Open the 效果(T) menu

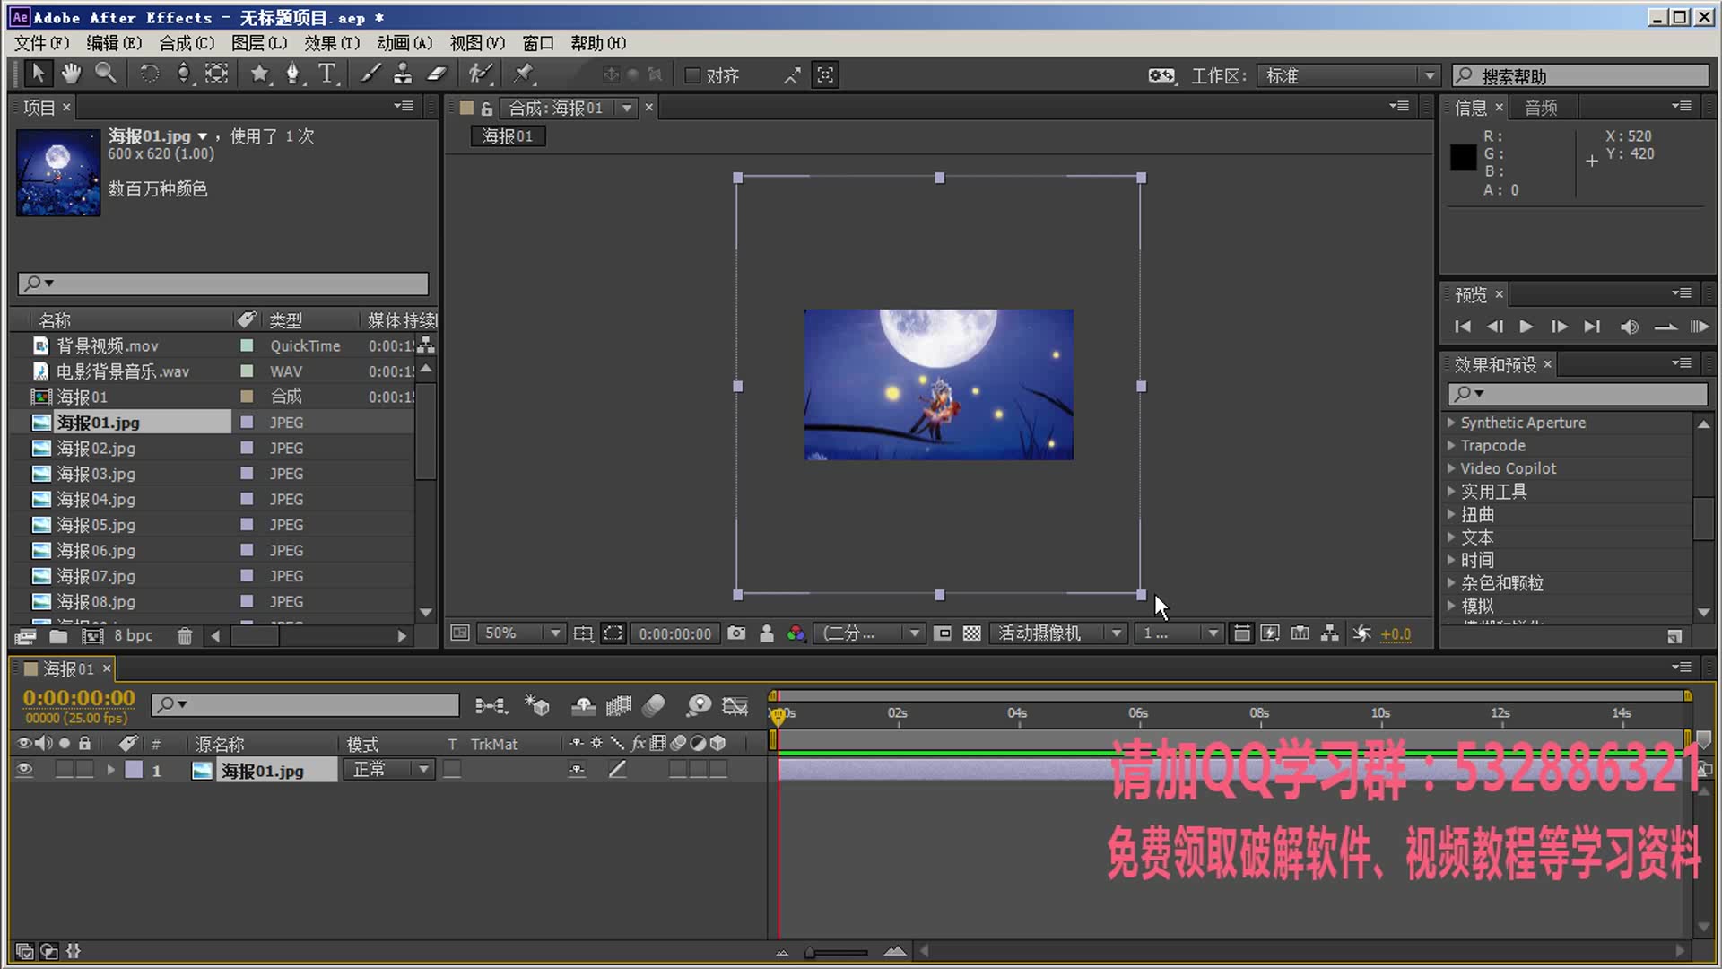coord(331,43)
